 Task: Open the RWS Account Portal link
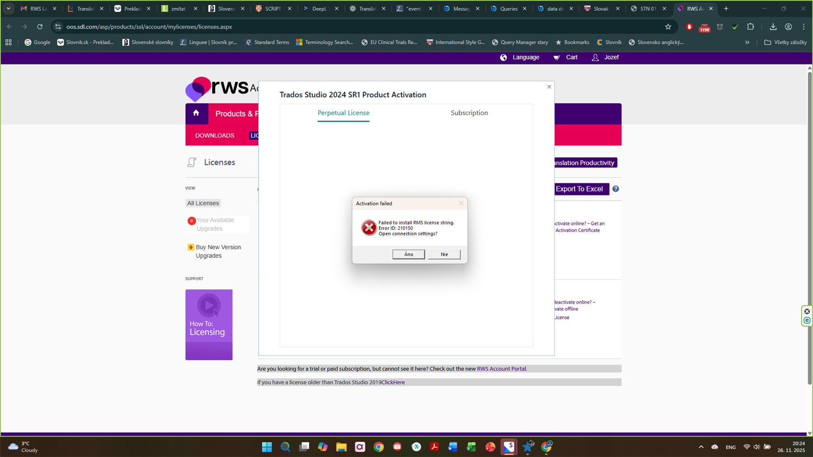click(501, 368)
